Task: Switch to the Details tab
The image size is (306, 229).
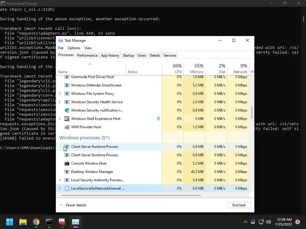Action: coord(155,55)
